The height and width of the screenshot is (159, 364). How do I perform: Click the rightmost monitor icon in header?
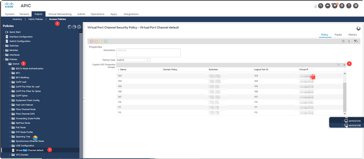tap(356, 6)
